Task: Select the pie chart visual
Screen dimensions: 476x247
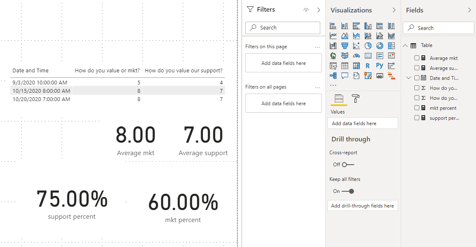Action: pyautogui.click(x=368, y=46)
